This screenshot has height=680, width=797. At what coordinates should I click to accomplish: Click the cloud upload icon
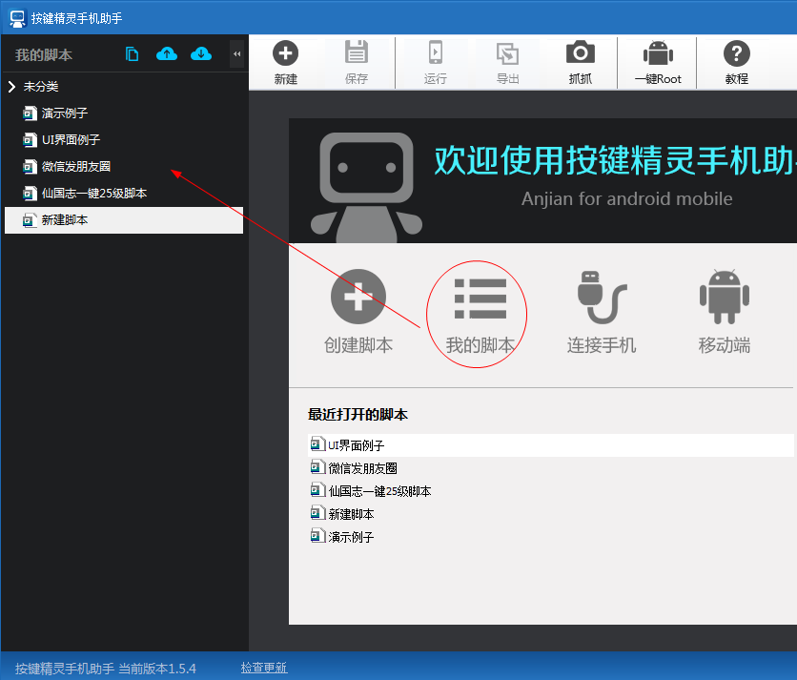pos(167,53)
